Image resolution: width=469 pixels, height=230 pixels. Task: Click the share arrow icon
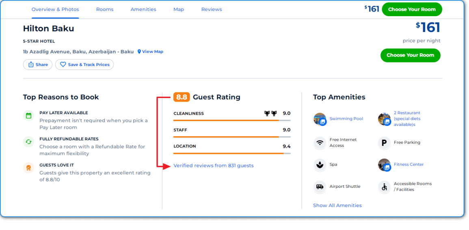(x=31, y=64)
